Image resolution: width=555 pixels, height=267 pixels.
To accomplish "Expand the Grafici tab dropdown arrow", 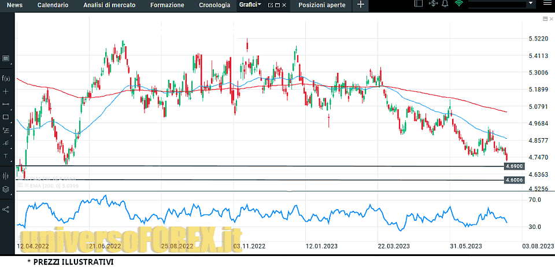I will pos(260,5).
